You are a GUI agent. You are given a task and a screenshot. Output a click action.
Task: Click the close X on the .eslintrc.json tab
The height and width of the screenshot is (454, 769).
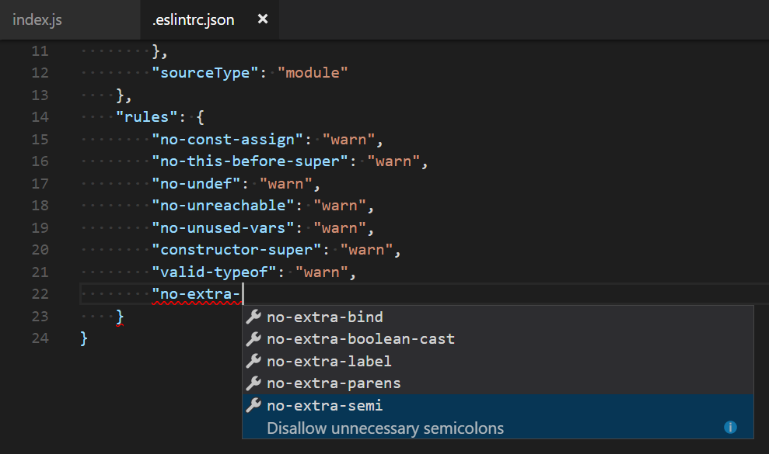pyautogui.click(x=261, y=20)
